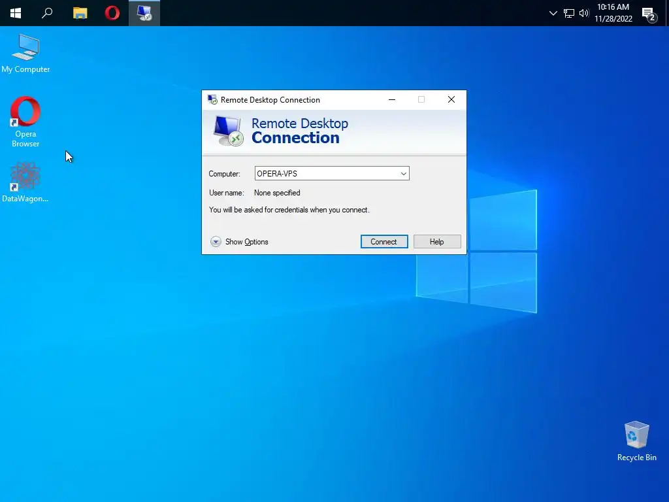Image resolution: width=669 pixels, height=502 pixels.
Task: Open the volume speaker tray icon
Action: click(x=584, y=13)
